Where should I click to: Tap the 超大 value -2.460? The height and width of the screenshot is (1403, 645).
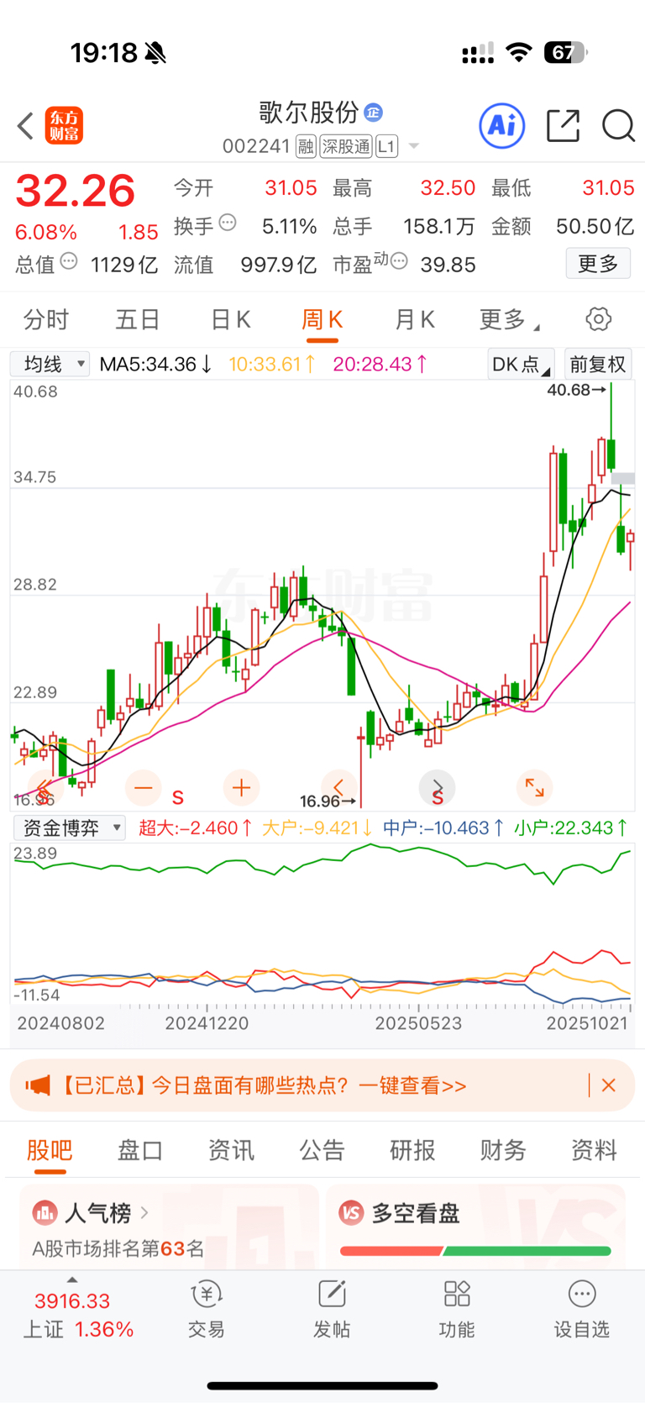click(195, 828)
